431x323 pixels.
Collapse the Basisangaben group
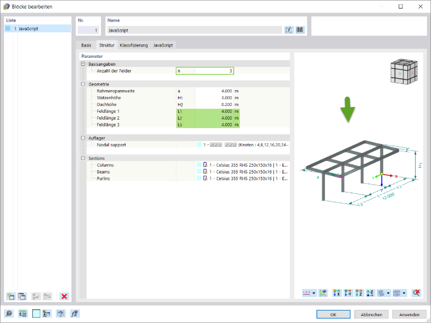83,64
